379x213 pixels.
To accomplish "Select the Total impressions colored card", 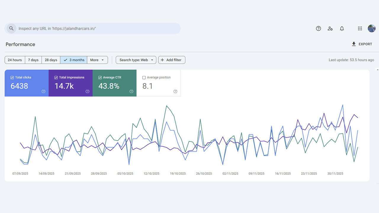I will point(70,83).
